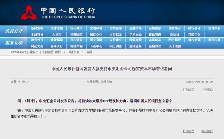Select 支付体系 in the navigation bar

tap(214, 28)
